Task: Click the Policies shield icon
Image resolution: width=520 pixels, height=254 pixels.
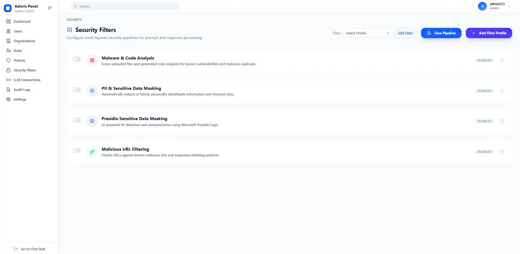Action: pyautogui.click(x=8, y=60)
